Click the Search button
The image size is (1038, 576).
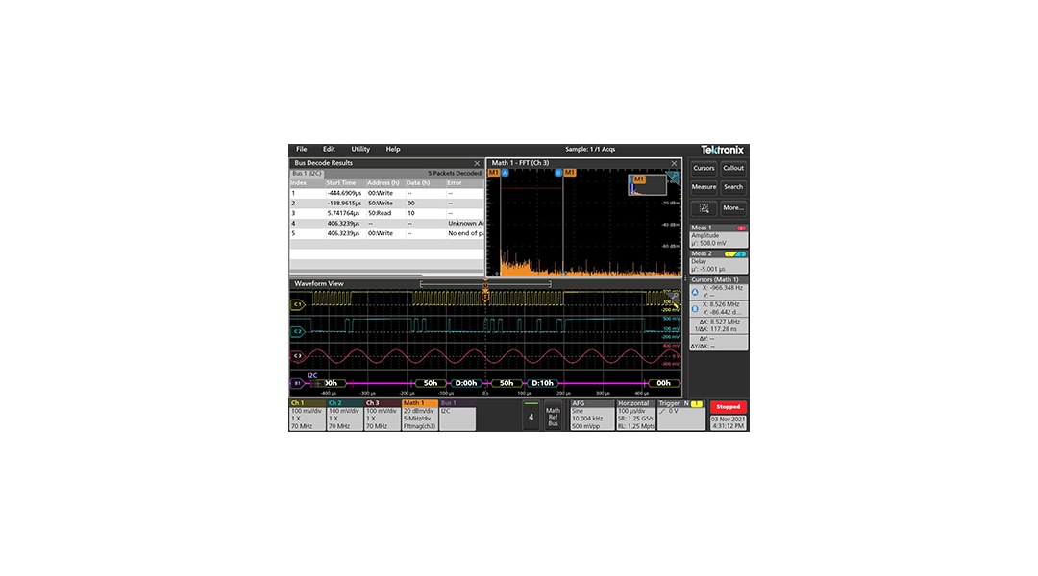tap(732, 187)
